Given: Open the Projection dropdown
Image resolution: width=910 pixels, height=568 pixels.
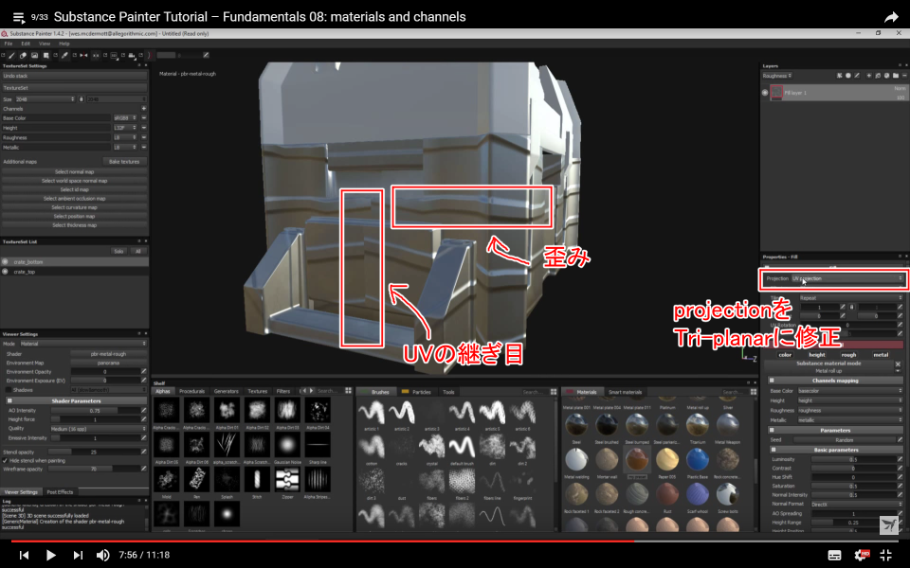Looking at the screenshot, I should [x=847, y=278].
